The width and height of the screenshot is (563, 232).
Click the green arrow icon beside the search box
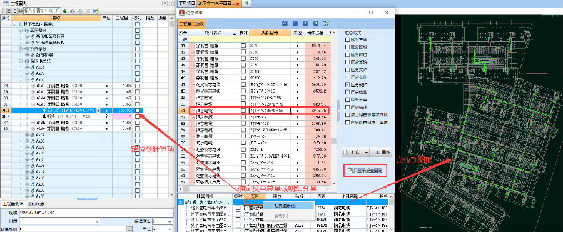tap(65, 11)
